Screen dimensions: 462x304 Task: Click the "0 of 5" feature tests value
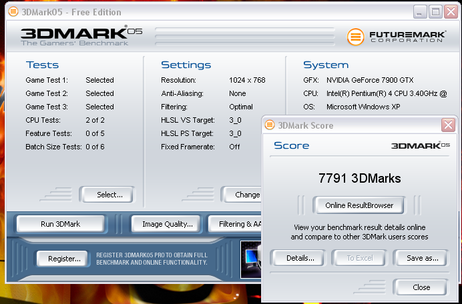point(95,133)
